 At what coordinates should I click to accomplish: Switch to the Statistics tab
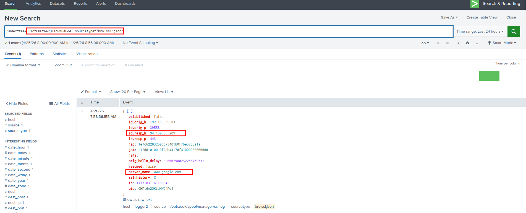(x=60, y=54)
